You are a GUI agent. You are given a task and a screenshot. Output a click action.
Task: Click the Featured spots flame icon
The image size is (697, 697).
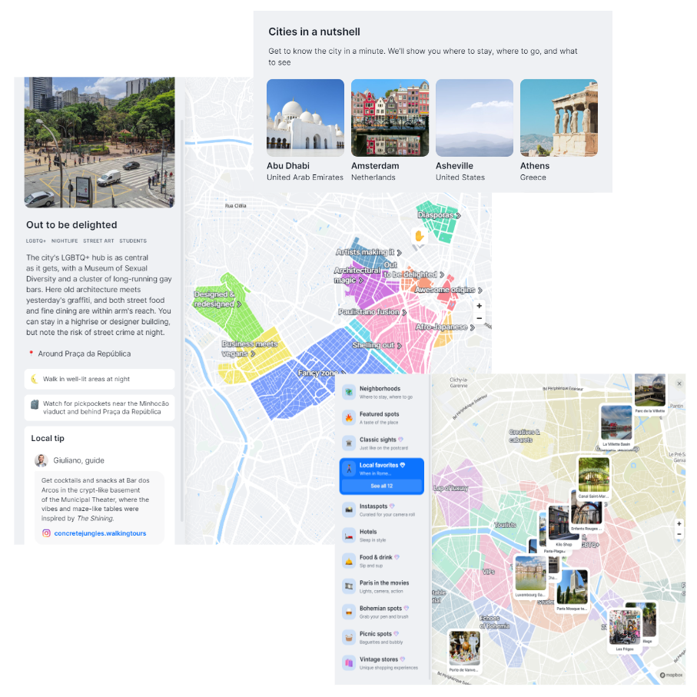[x=349, y=417]
